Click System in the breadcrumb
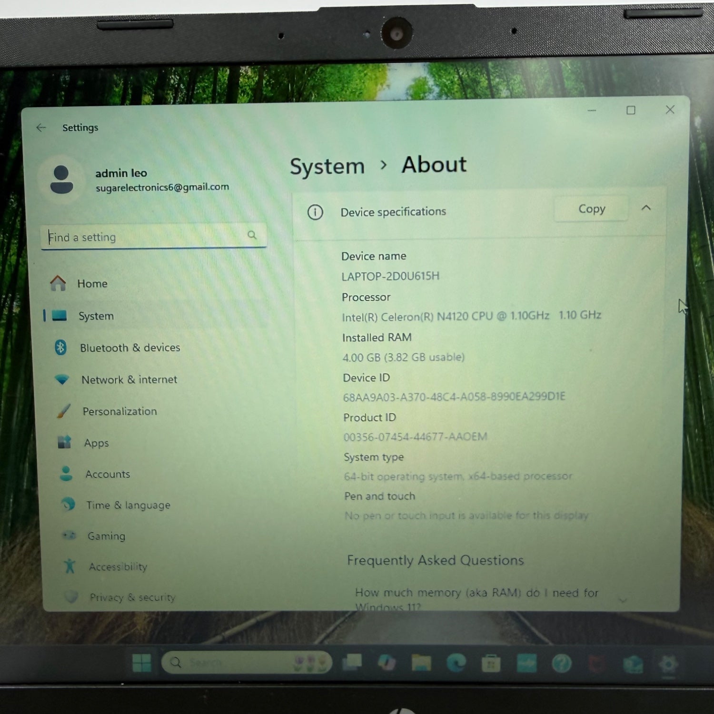Screen dimensions: 714x714 [327, 167]
